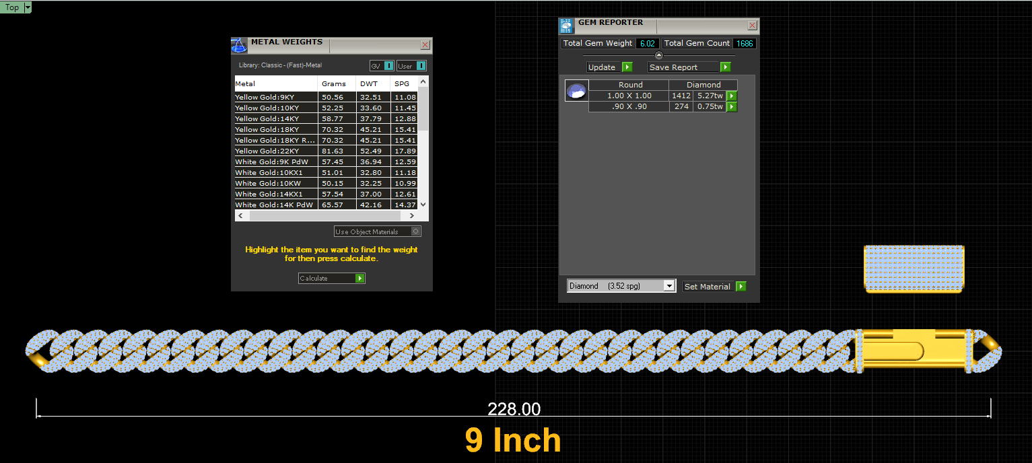Image resolution: width=1032 pixels, height=463 pixels.
Task: Click the Update button in Gem Reporter
Action: click(x=602, y=67)
